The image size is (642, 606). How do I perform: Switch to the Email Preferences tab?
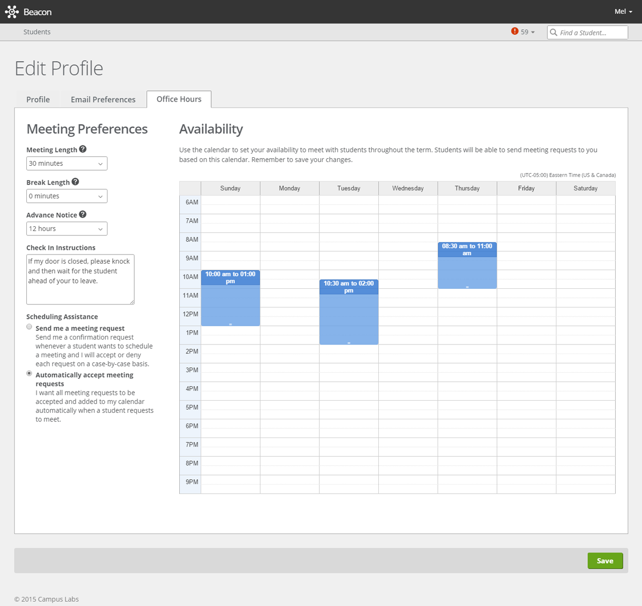coord(103,99)
